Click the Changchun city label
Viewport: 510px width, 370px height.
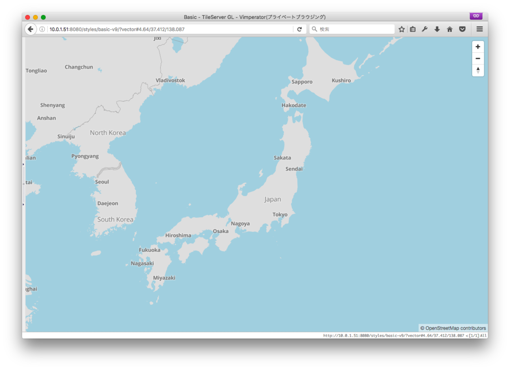79,67
